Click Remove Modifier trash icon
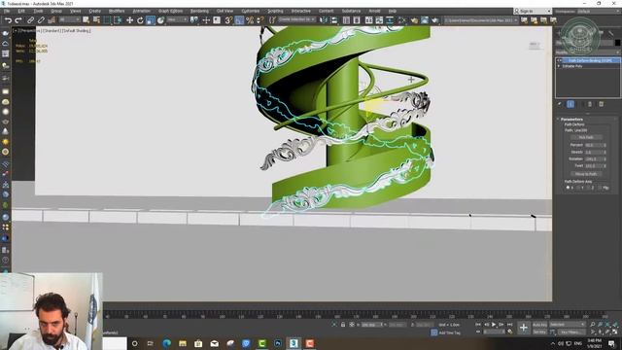The image size is (622, 350). pyautogui.click(x=590, y=104)
